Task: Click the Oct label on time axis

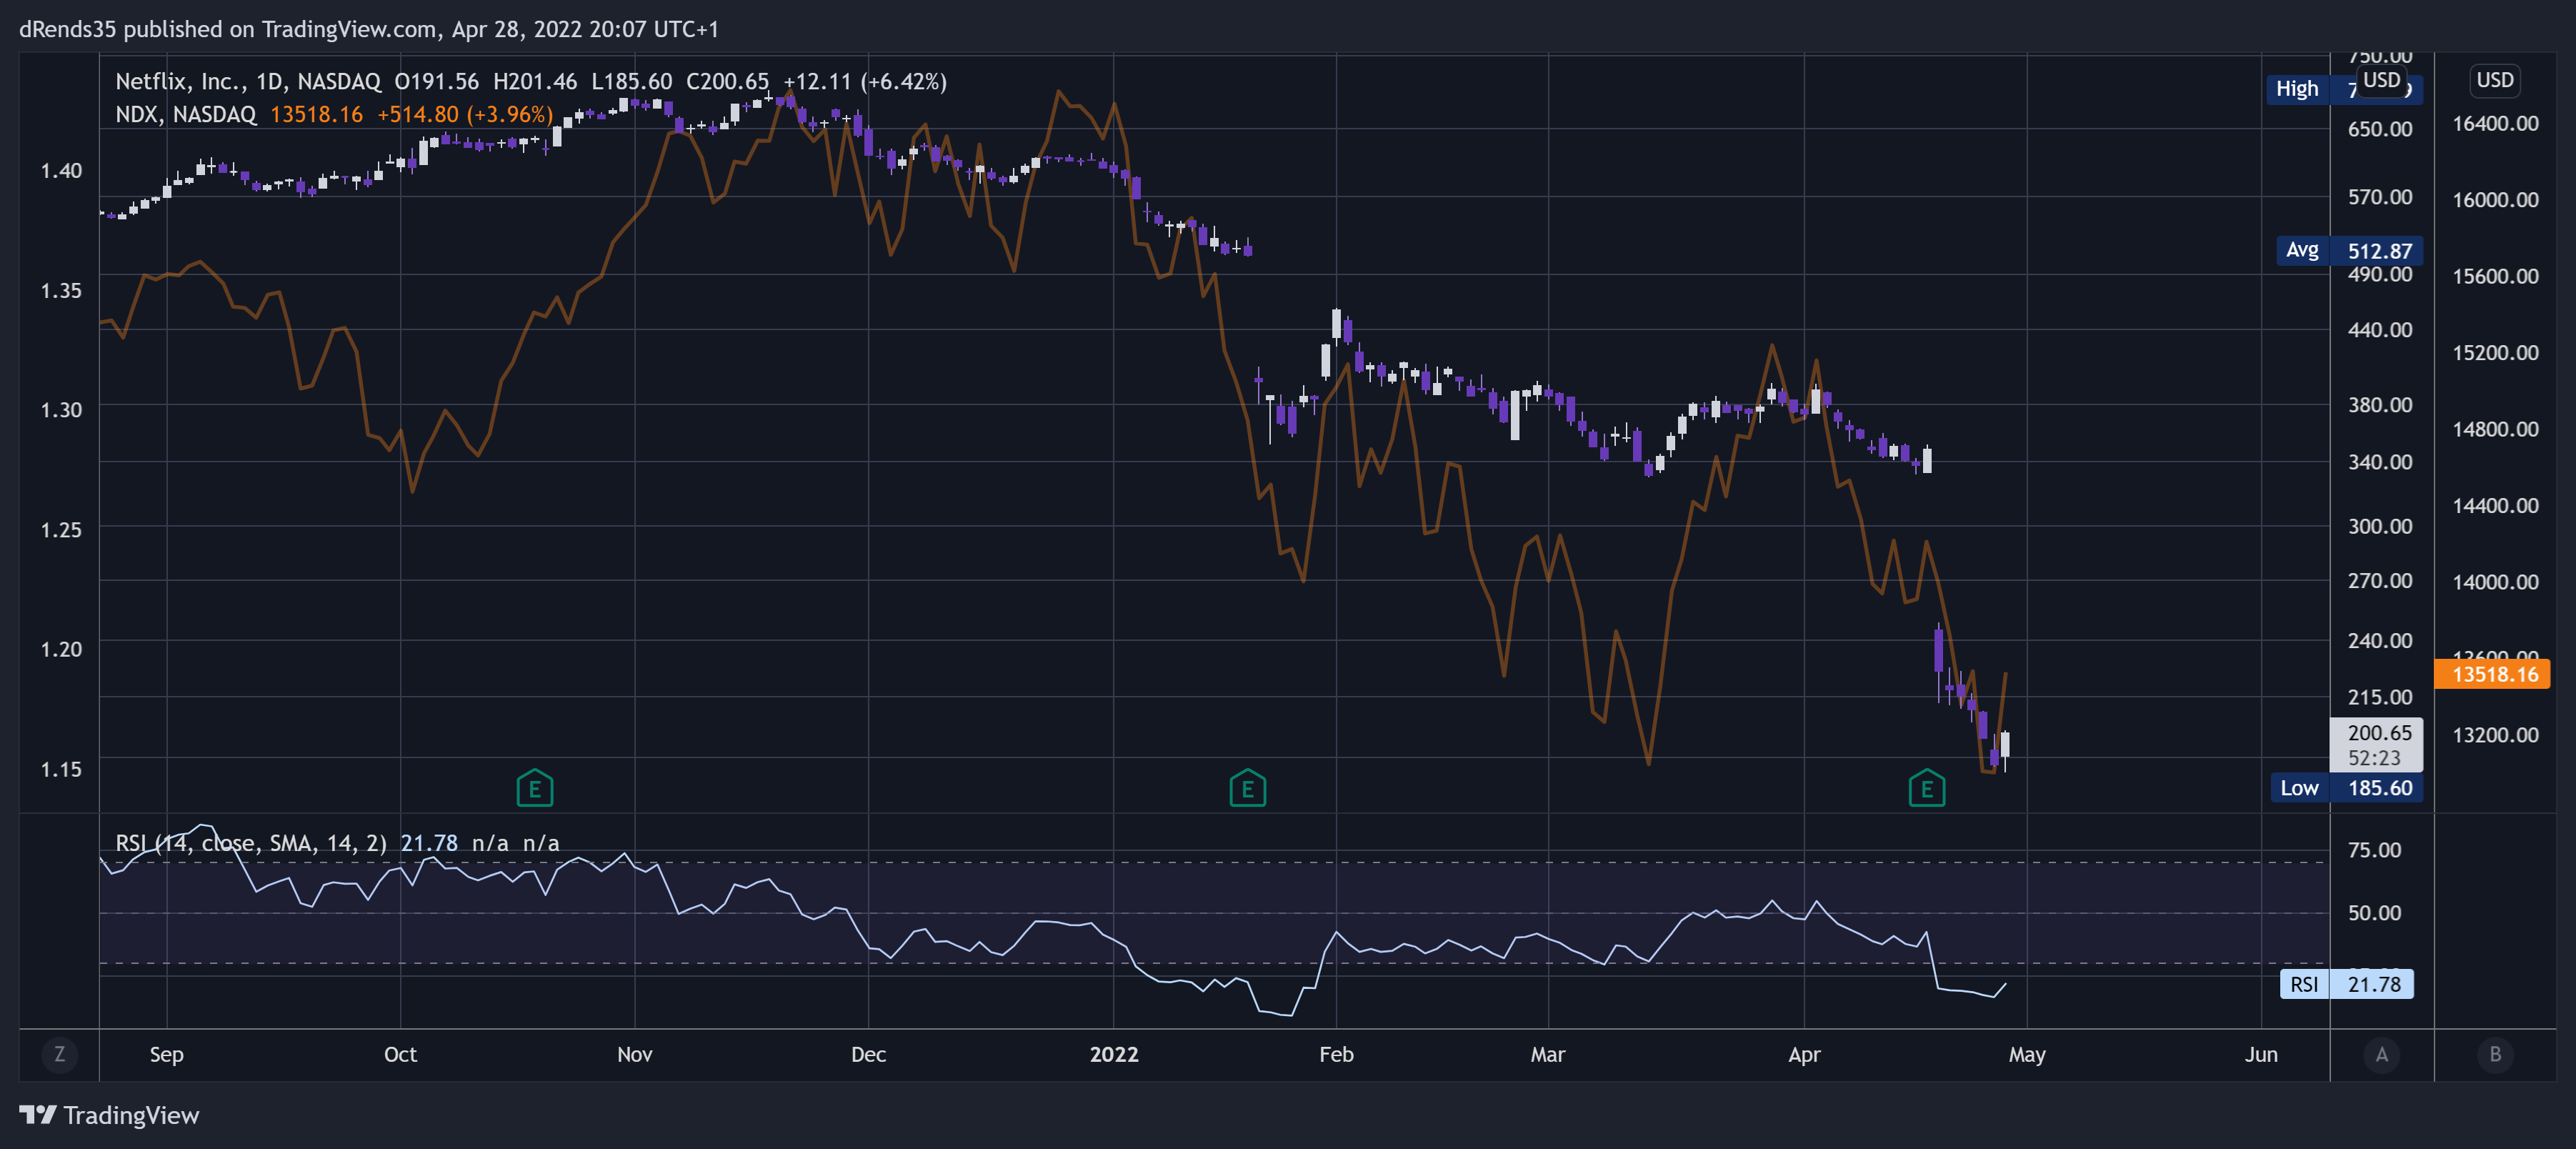Action: coord(400,1054)
